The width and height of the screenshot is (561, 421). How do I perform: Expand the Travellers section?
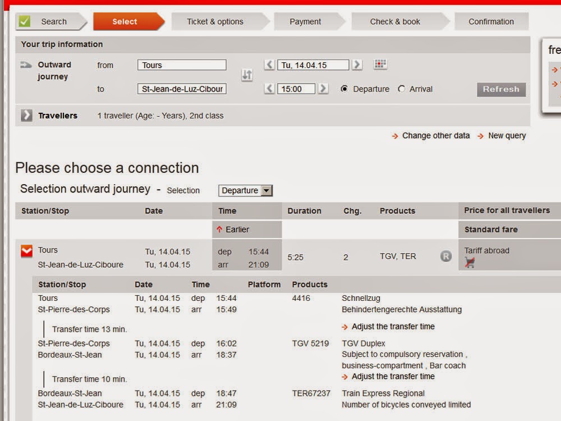26,115
